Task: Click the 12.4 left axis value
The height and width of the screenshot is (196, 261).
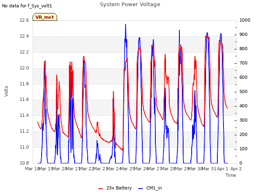Action: [x=24, y=36]
